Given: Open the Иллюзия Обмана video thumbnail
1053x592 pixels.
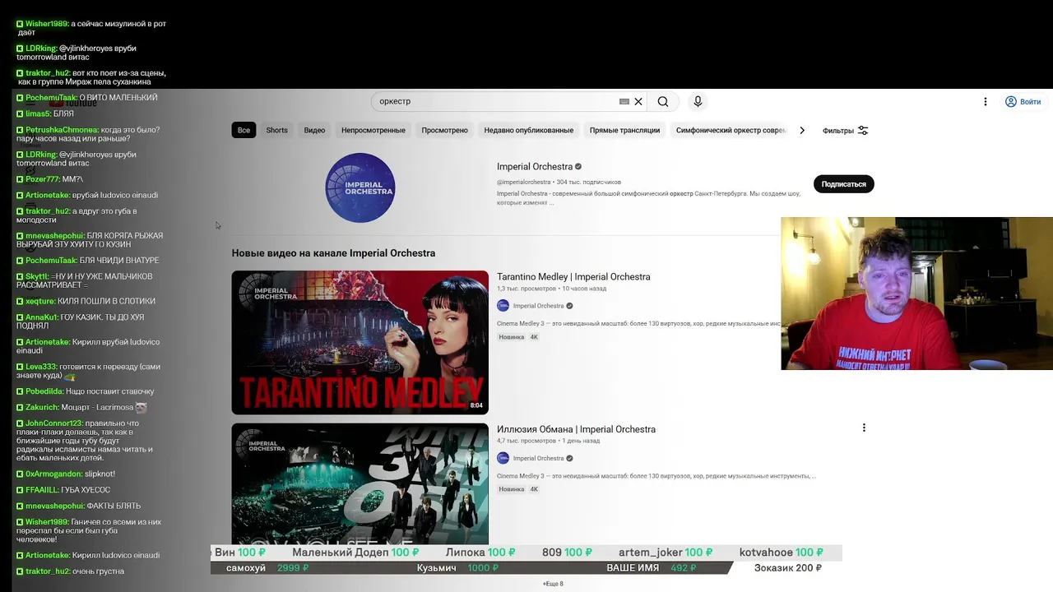Looking at the screenshot, I should pyautogui.click(x=360, y=483).
